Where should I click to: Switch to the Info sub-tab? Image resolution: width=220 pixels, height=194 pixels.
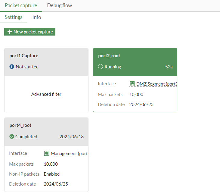[37, 17]
